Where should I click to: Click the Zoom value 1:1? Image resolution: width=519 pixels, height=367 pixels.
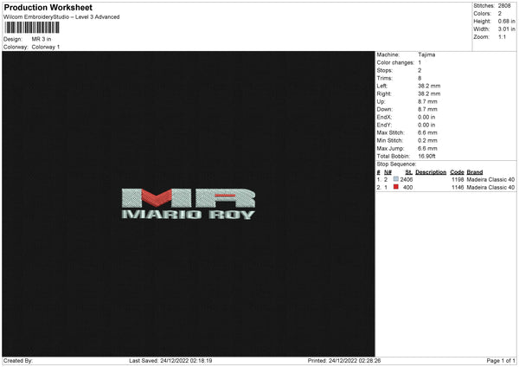click(x=502, y=36)
